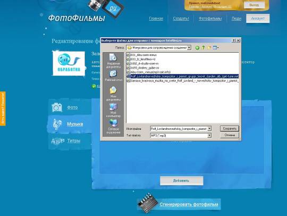Screen dimensions: 287x216
Task: Select the file 831_Alsu-osen-minus
Action: click(142, 55)
